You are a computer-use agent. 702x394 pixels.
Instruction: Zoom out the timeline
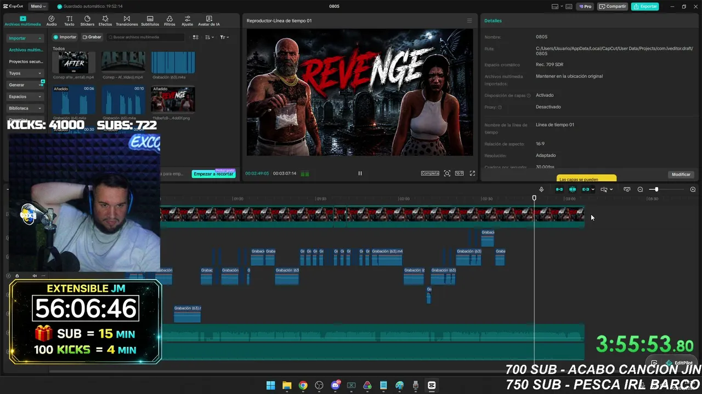pyautogui.click(x=640, y=189)
